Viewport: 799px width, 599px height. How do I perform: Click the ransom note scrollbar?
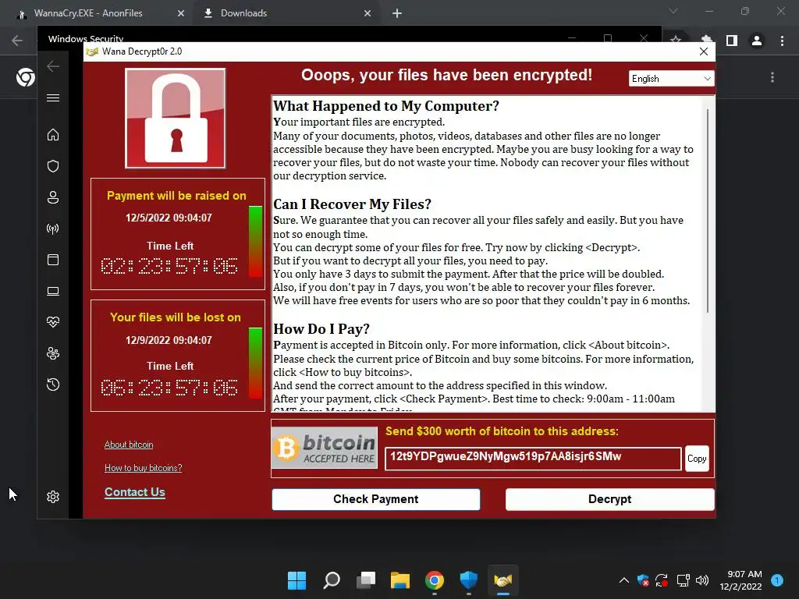708,210
